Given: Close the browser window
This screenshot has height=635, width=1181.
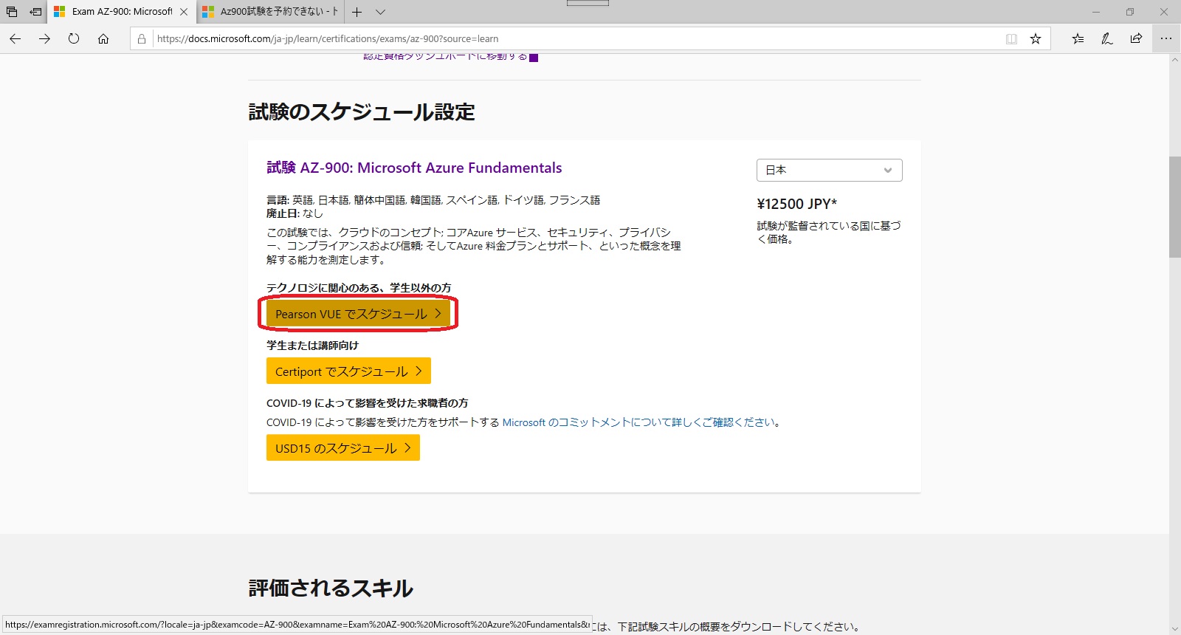Looking at the screenshot, I should click(x=1164, y=12).
